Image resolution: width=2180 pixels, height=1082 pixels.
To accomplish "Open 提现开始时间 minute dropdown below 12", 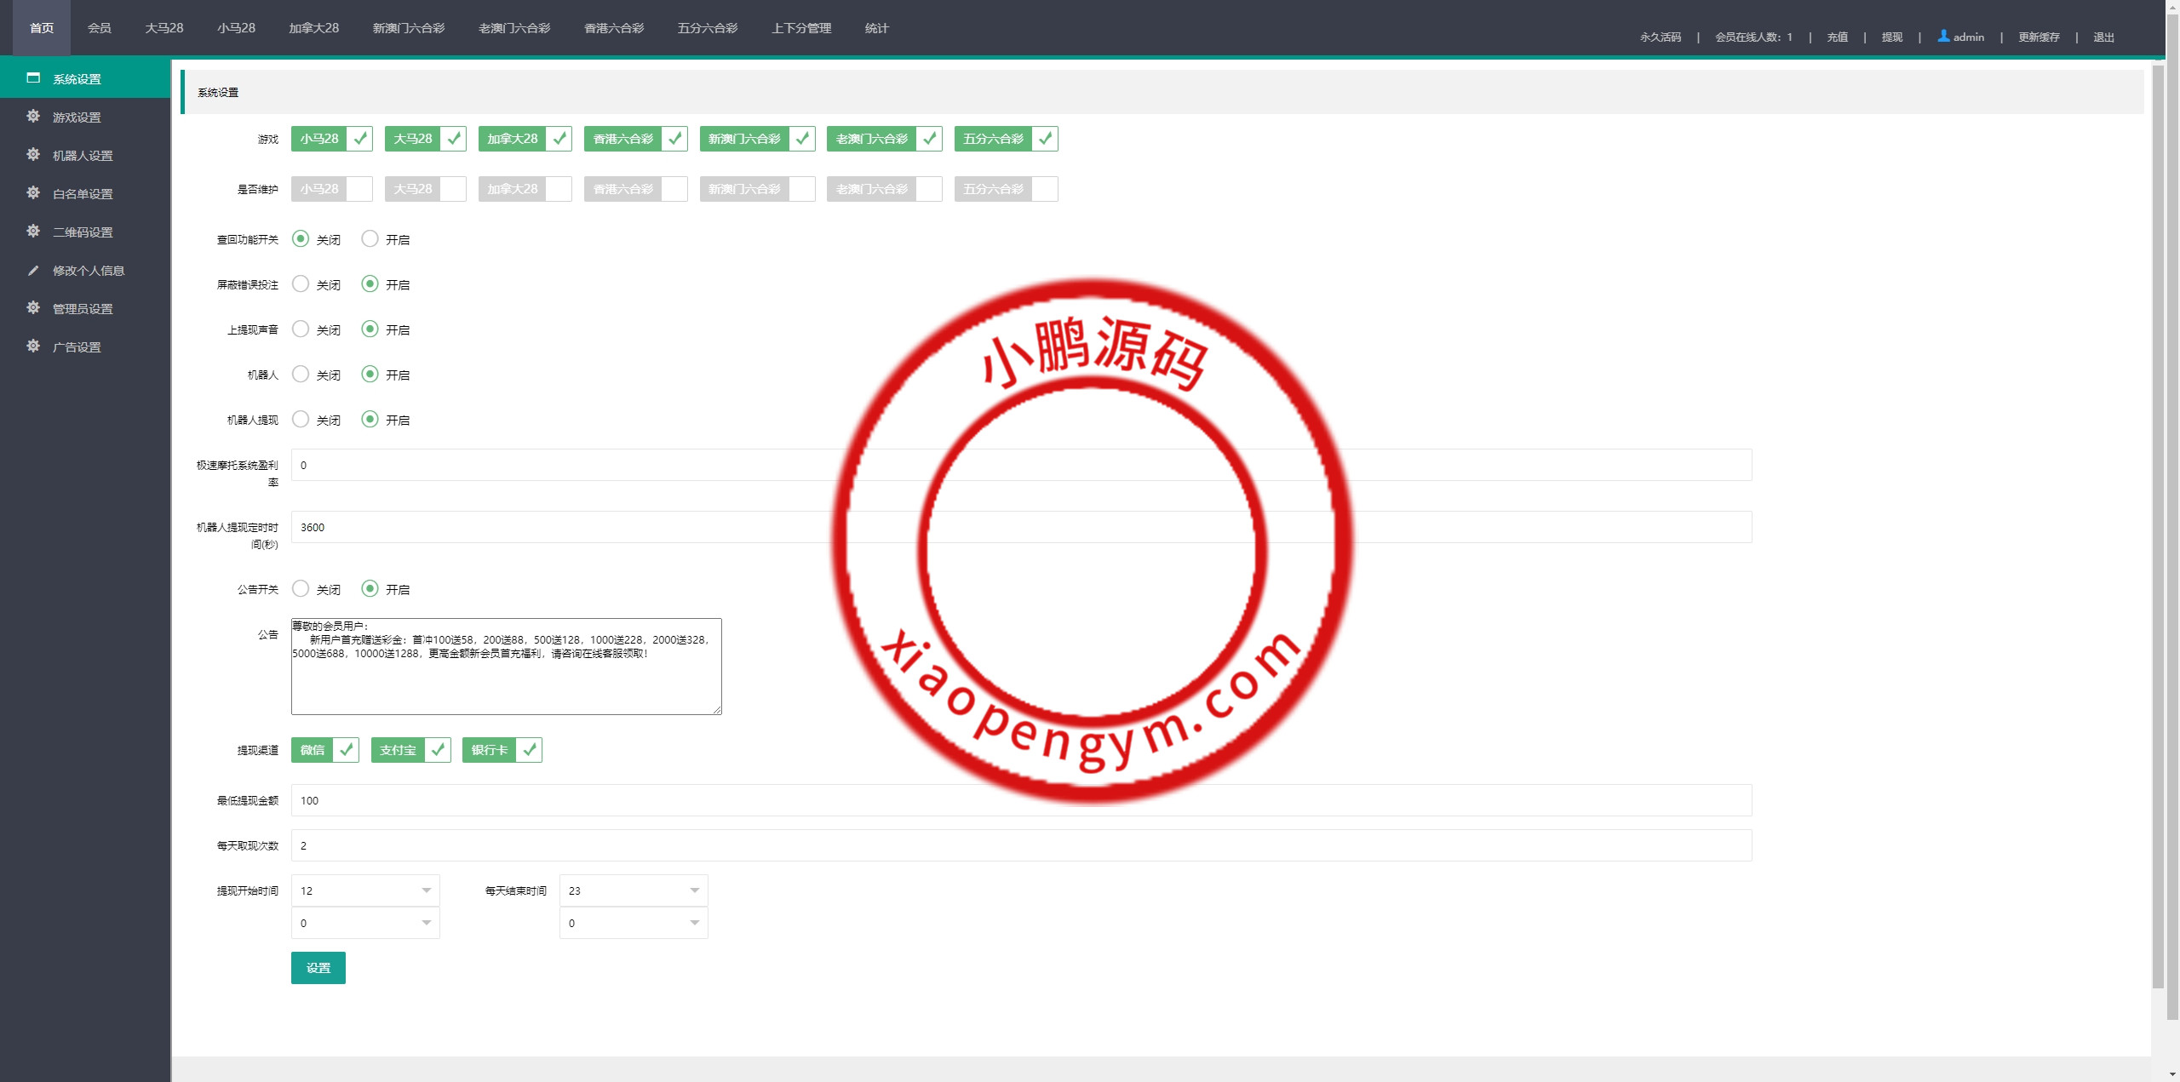I will (365, 923).
